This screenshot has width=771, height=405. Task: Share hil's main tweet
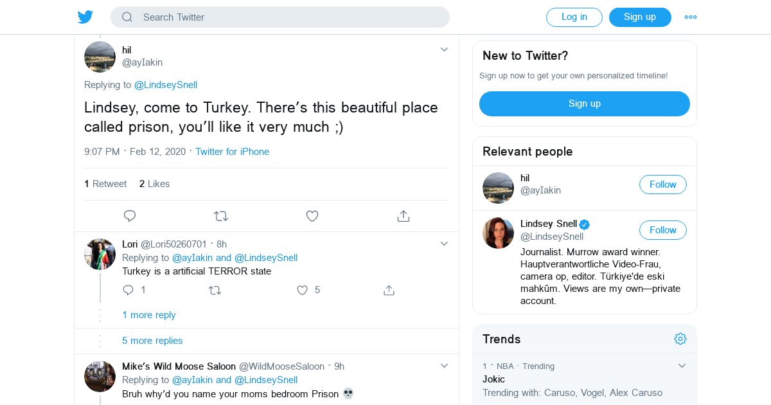click(x=403, y=216)
